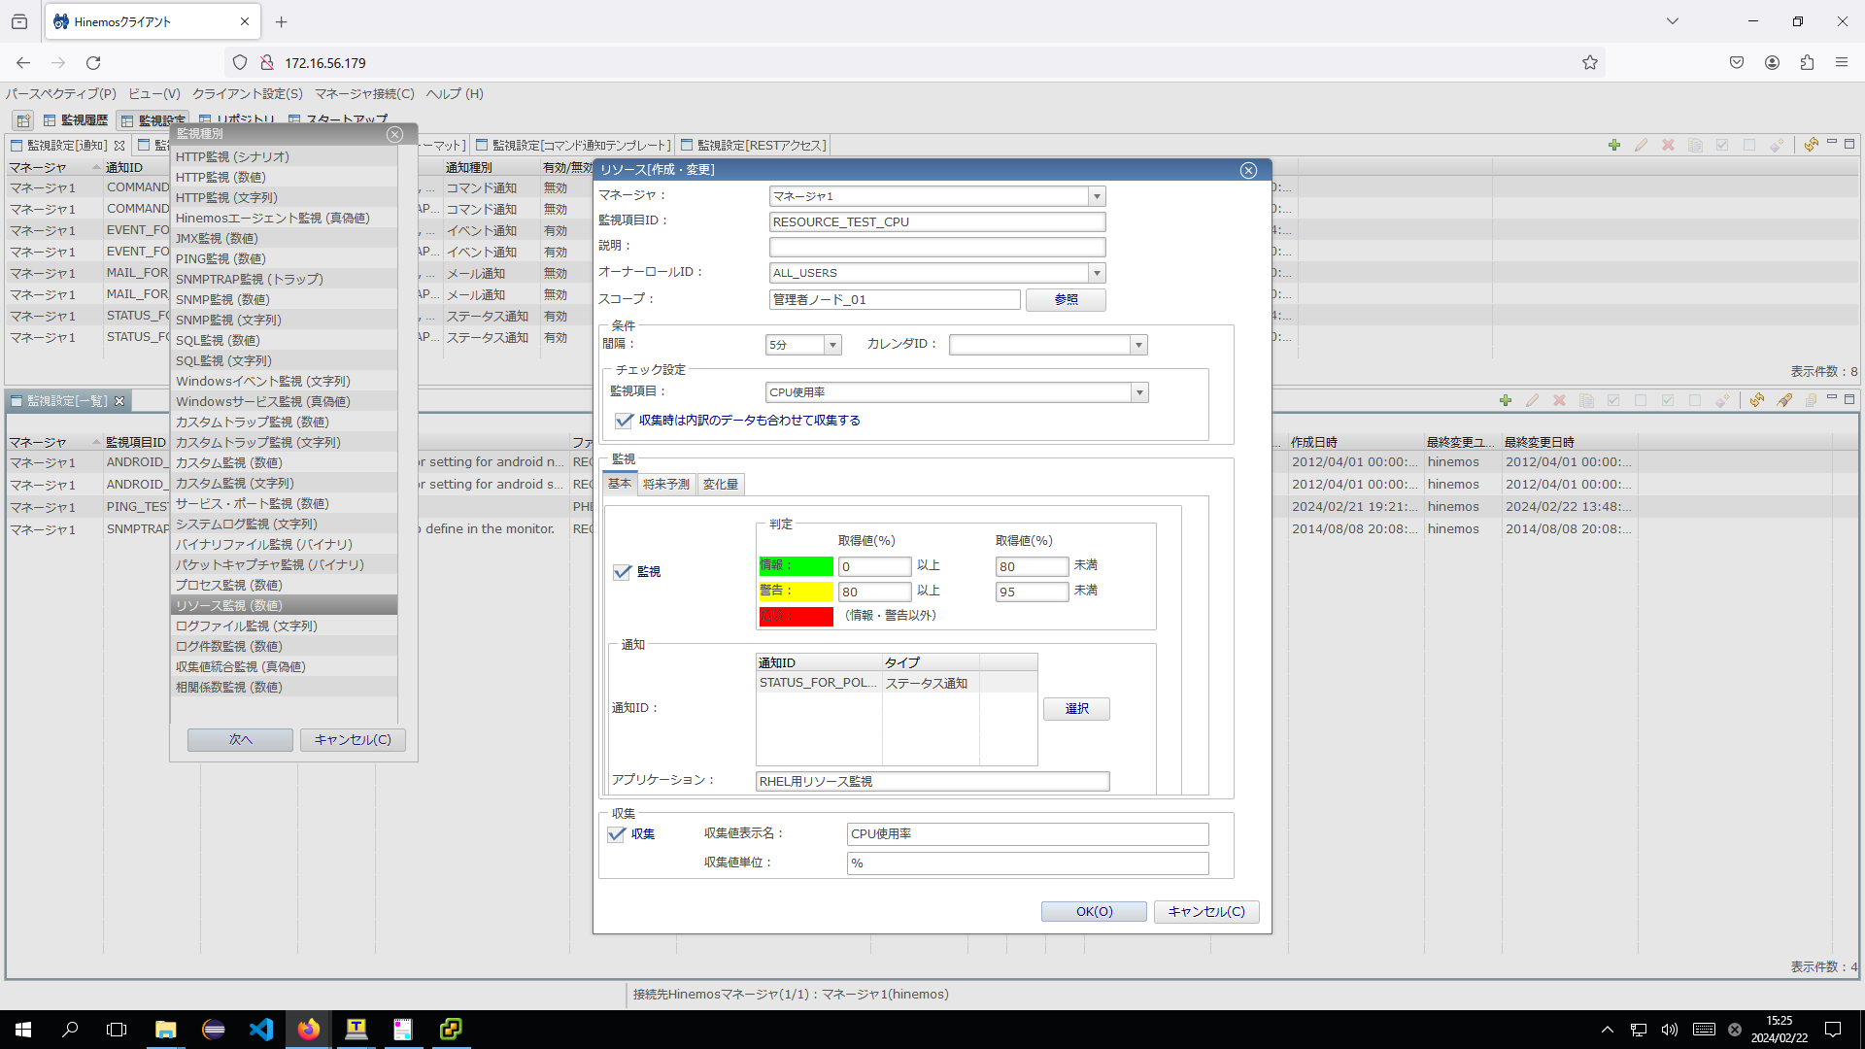
Task: Switch to 監視設定[RESTアクセス] tab
Action: point(755,146)
